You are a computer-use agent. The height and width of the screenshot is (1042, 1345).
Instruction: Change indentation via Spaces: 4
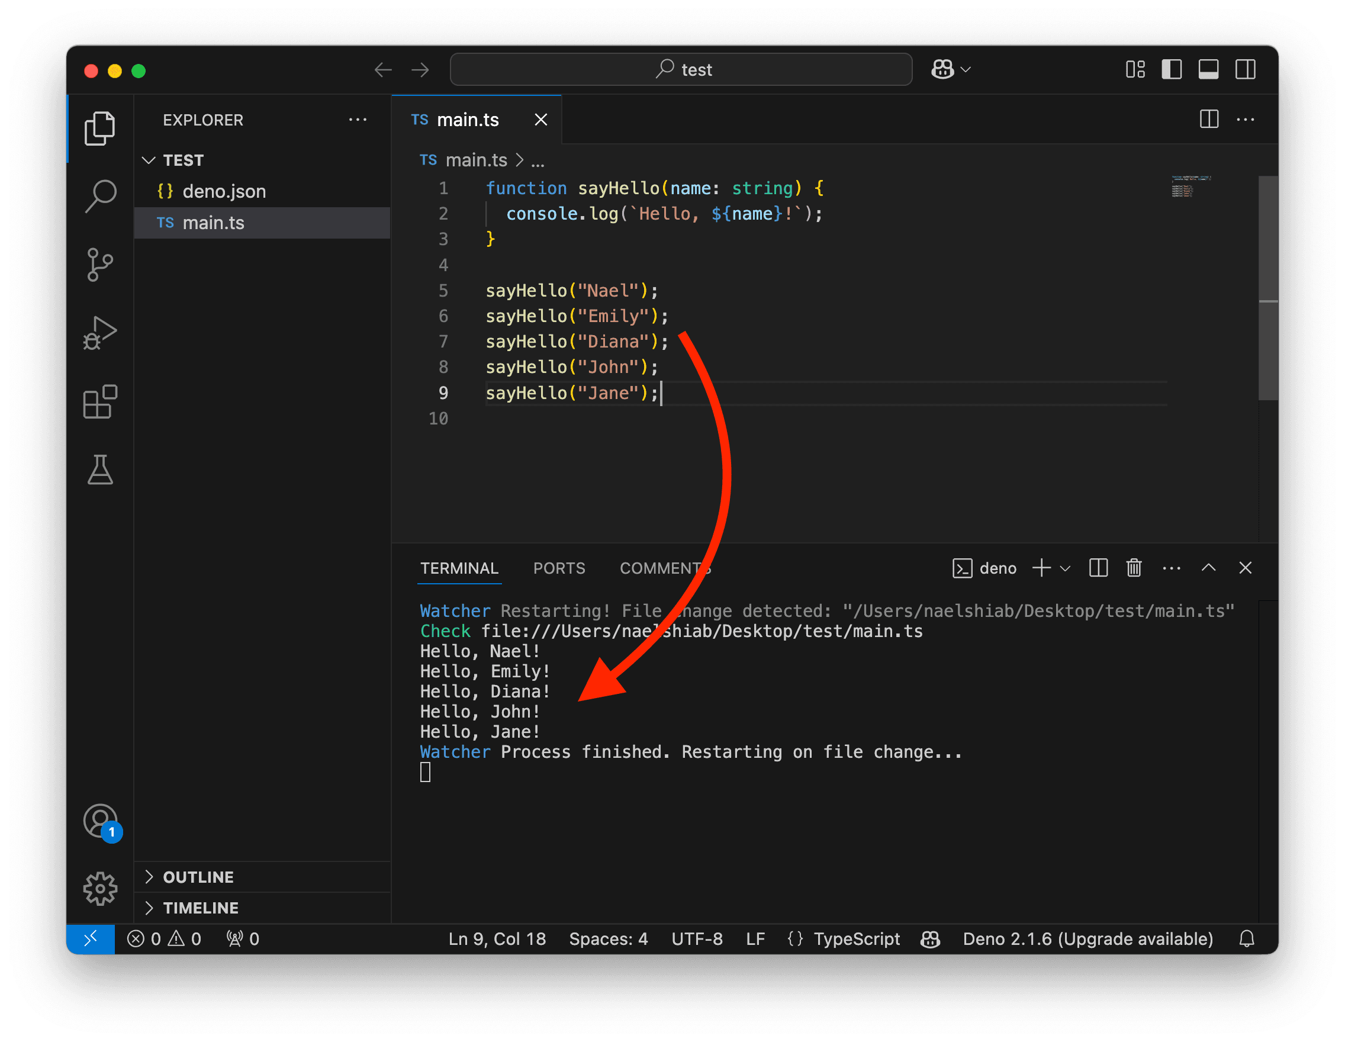[608, 938]
